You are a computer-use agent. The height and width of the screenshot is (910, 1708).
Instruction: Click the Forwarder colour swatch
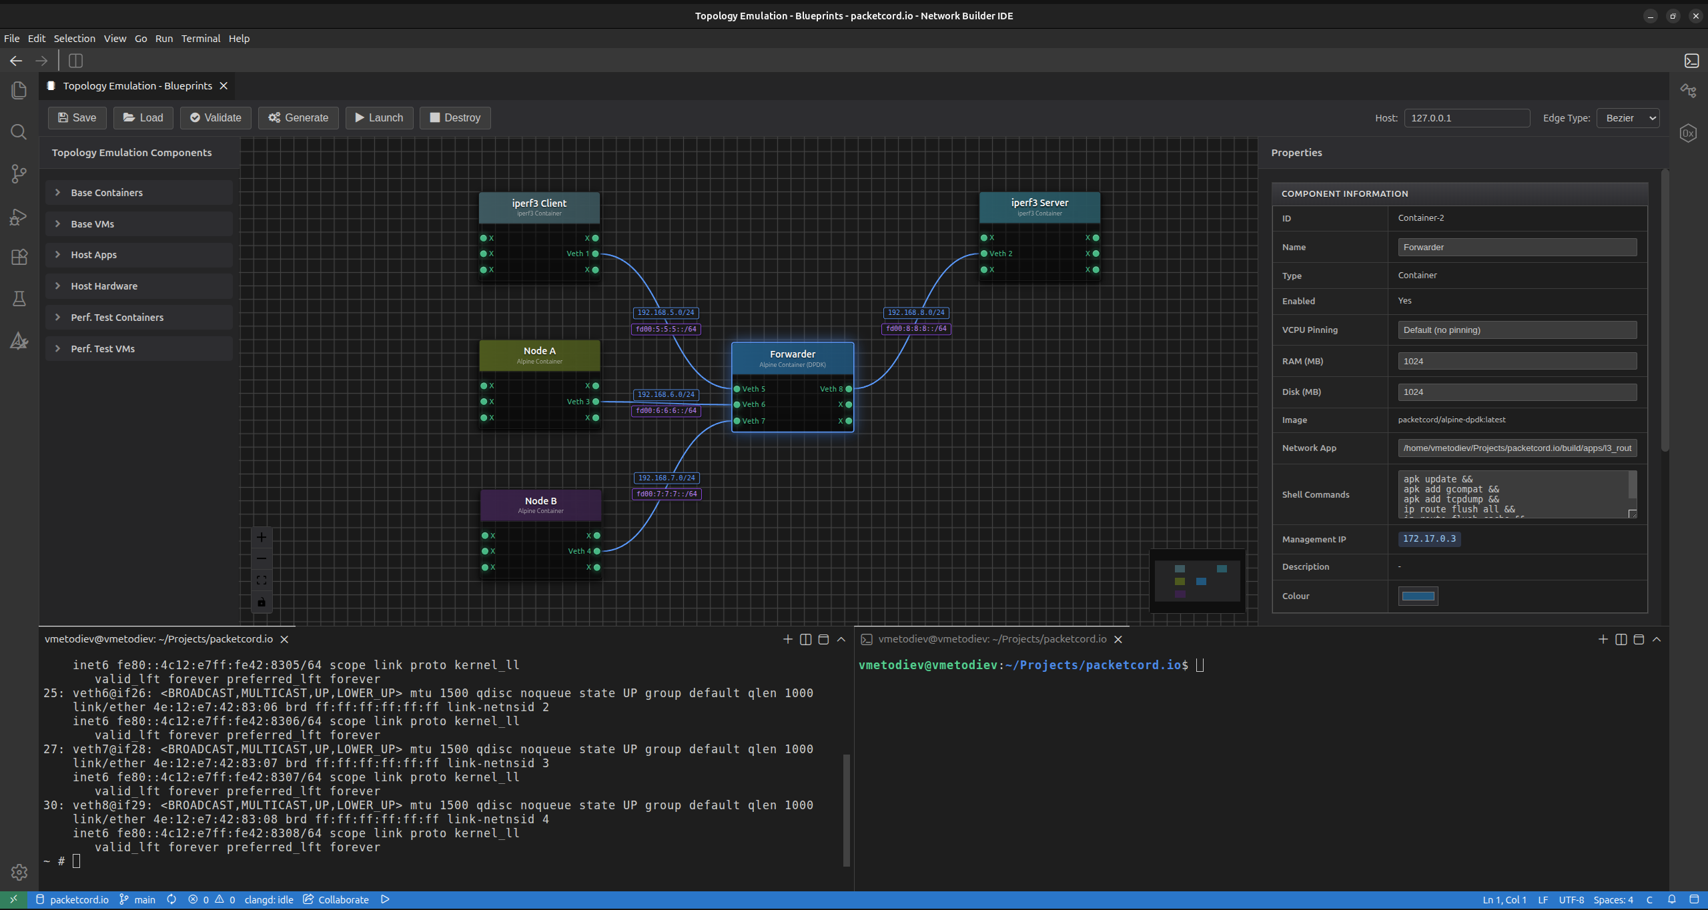coord(1418,596)
